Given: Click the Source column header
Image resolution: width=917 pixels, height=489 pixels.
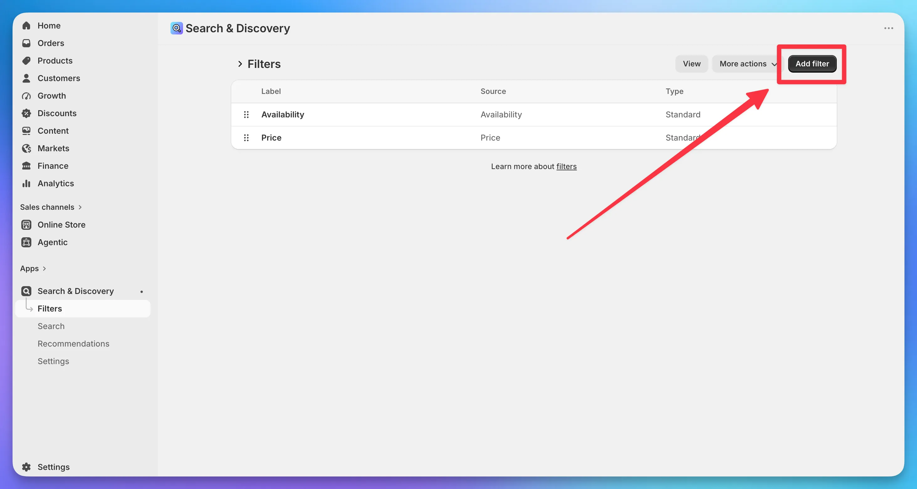Looking at the screenshot, I should pyautogui.click(x=493, y=91).
